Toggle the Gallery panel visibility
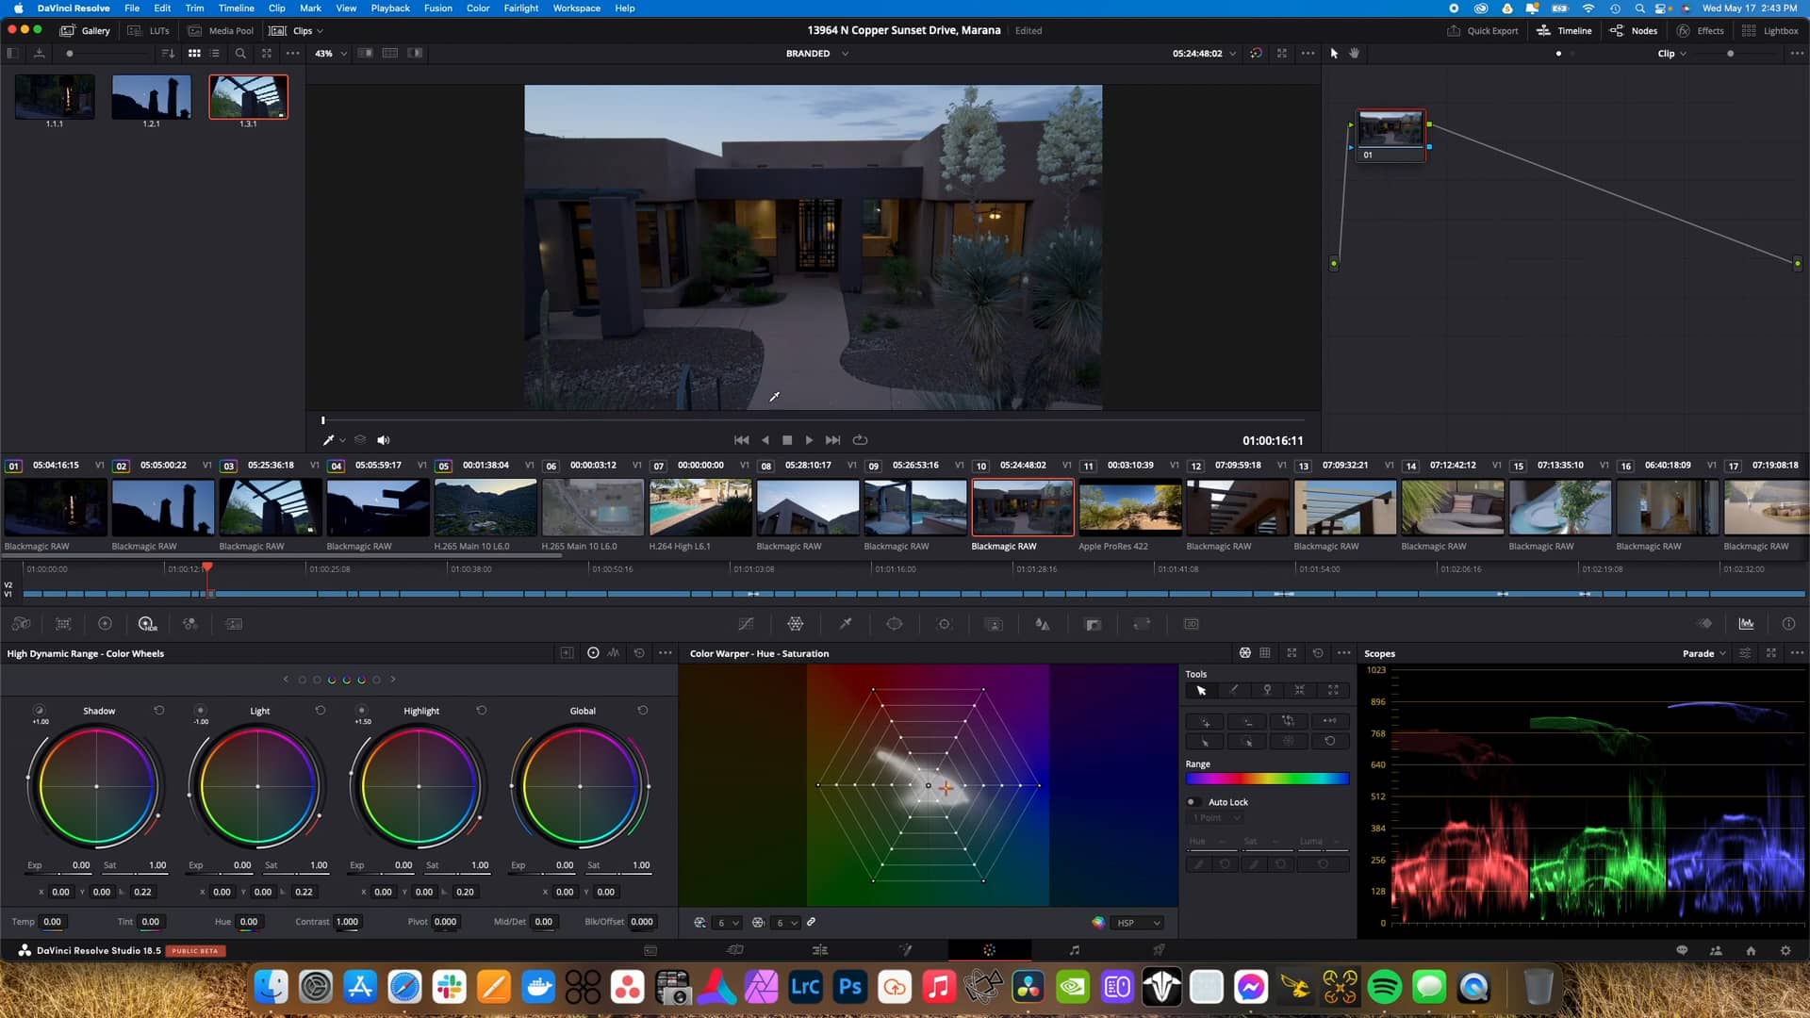The image size is (1810, 1018). tap(86, 30)
